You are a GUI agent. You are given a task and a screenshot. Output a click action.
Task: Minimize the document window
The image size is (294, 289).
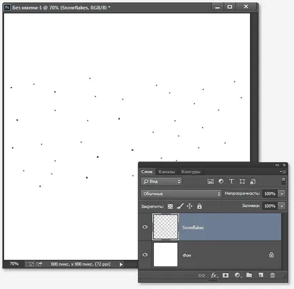(x=217, y=7)
